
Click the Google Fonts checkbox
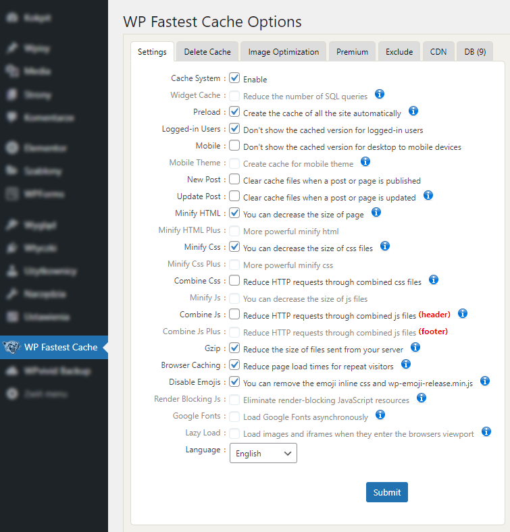(x=234, y=417)
